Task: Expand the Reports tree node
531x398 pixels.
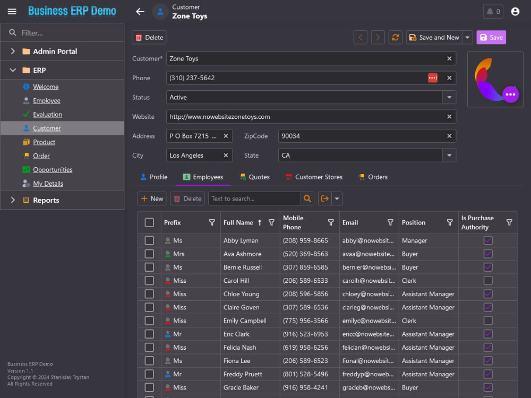Action: tap(13, 200)
